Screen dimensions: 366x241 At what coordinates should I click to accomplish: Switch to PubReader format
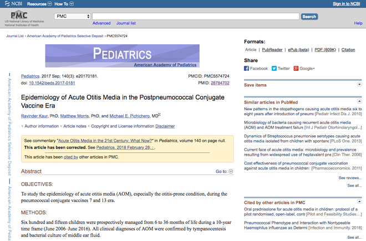272,50
